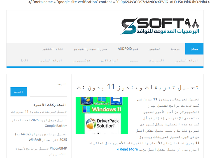The width and height of the screenshot is (210, 158).
Task: Open the محرر الصوت والفيديو menu item
Action: point(90,49)
